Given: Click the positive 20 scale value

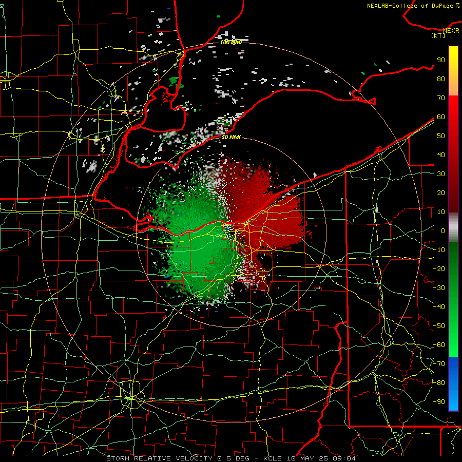Looking at the screenshot, I should 441,192.
